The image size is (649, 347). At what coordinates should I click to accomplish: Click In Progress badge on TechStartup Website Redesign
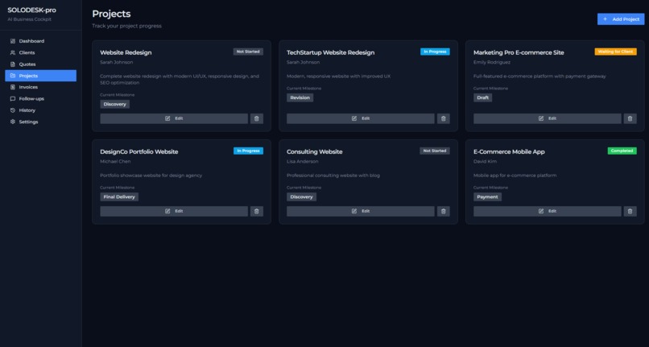(x=435, y=52)
